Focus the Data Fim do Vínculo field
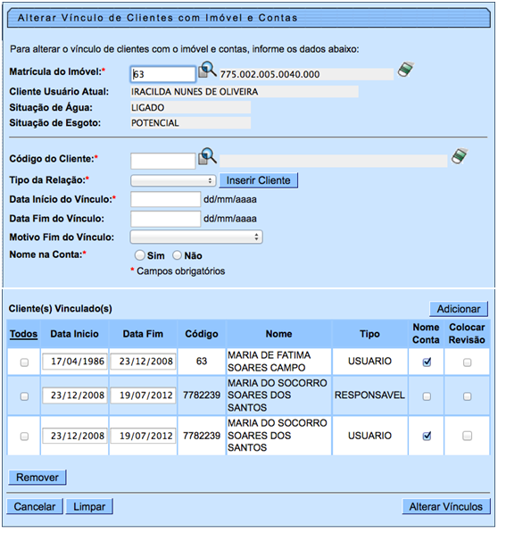 coord(166,219)
